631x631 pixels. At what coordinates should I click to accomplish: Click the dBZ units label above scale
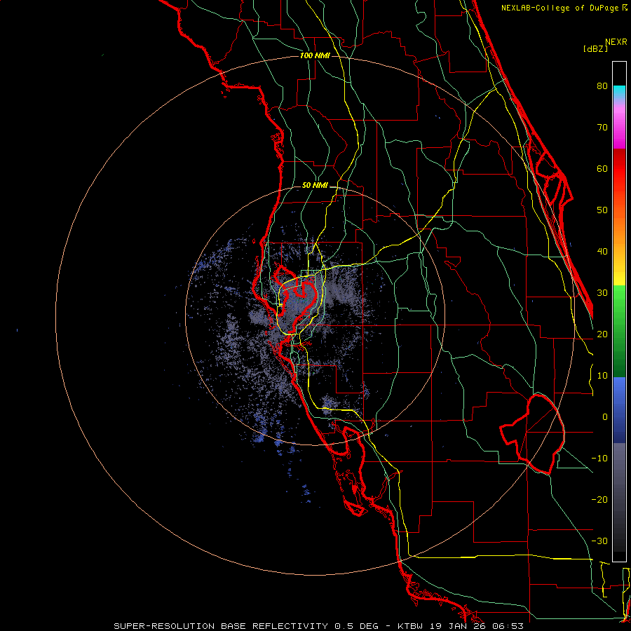click(x=595, y=49)
